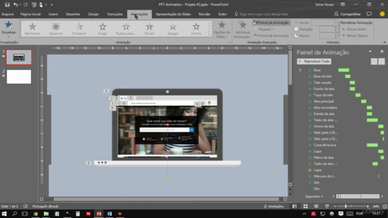The height and width of the screenshot is (218, 388).
Task: Open the Chrome taskbar icon
Action: click(x=36, y=214)
